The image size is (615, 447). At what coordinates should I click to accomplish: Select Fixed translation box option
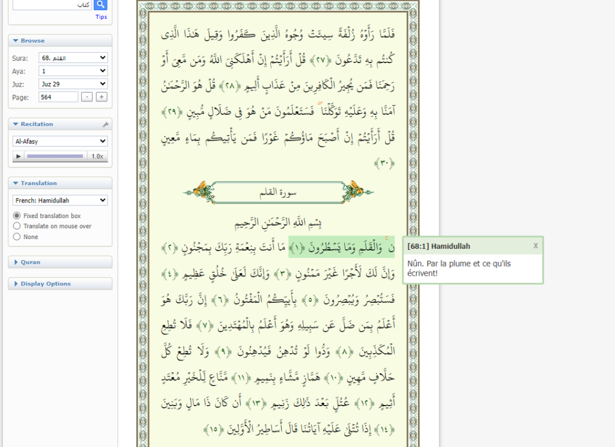(x=16, y=216)
